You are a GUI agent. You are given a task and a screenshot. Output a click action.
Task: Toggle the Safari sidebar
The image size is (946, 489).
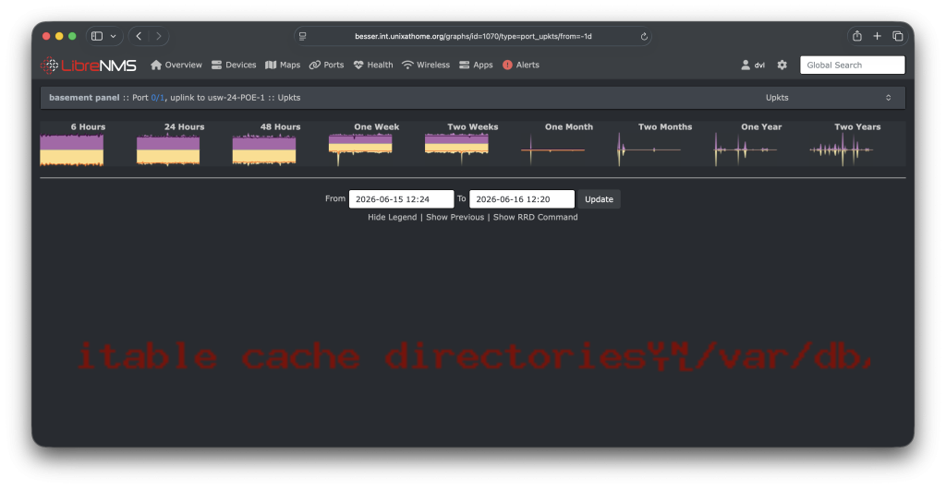pos(97,36)
